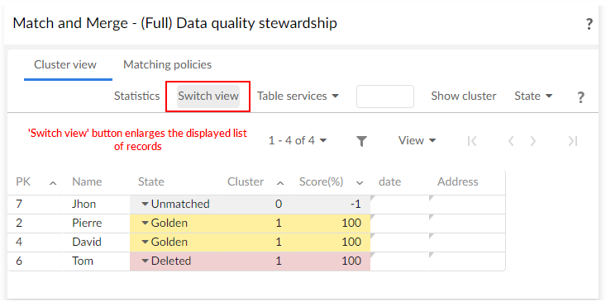Focus the cluster number input field
This screenshot has height=306, width=606.
pyautogui.click(x=385, y=97)
